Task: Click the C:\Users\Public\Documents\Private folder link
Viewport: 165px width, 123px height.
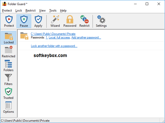Action: point(53,34)
